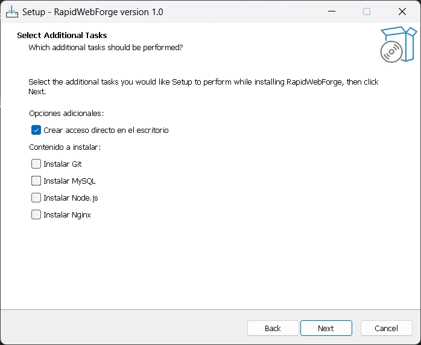This screenshot has height=345, width=421.
Task: Cancel the installation
Action: point(387,328)
